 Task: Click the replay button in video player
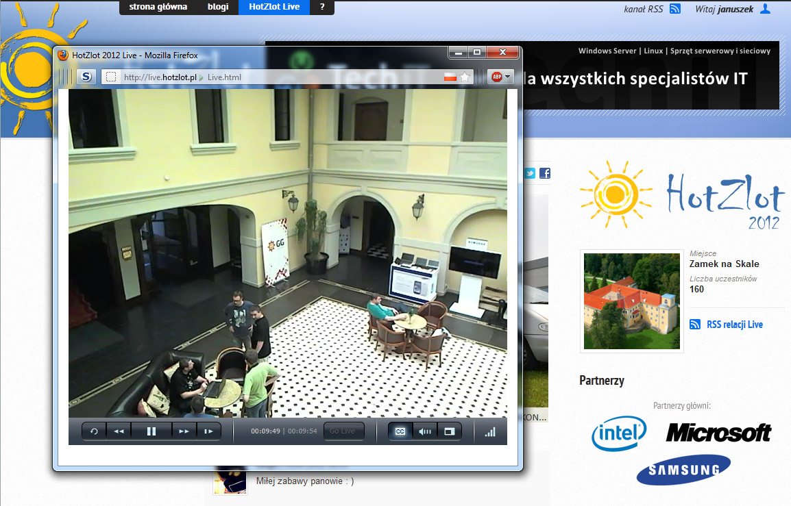point(94,431)
